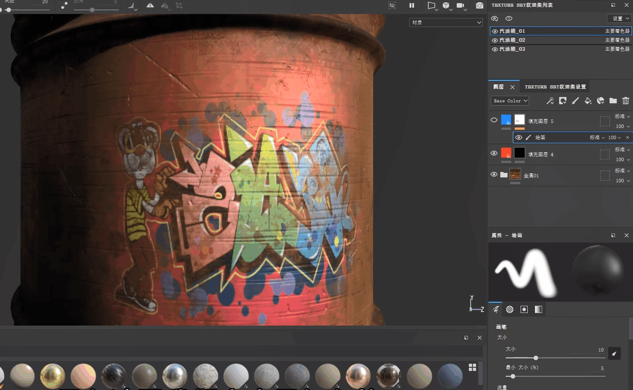The image size is (633, 390).
Task: Select the white mask thumbnail of 填充图层 5
Action: pos(519,120)
